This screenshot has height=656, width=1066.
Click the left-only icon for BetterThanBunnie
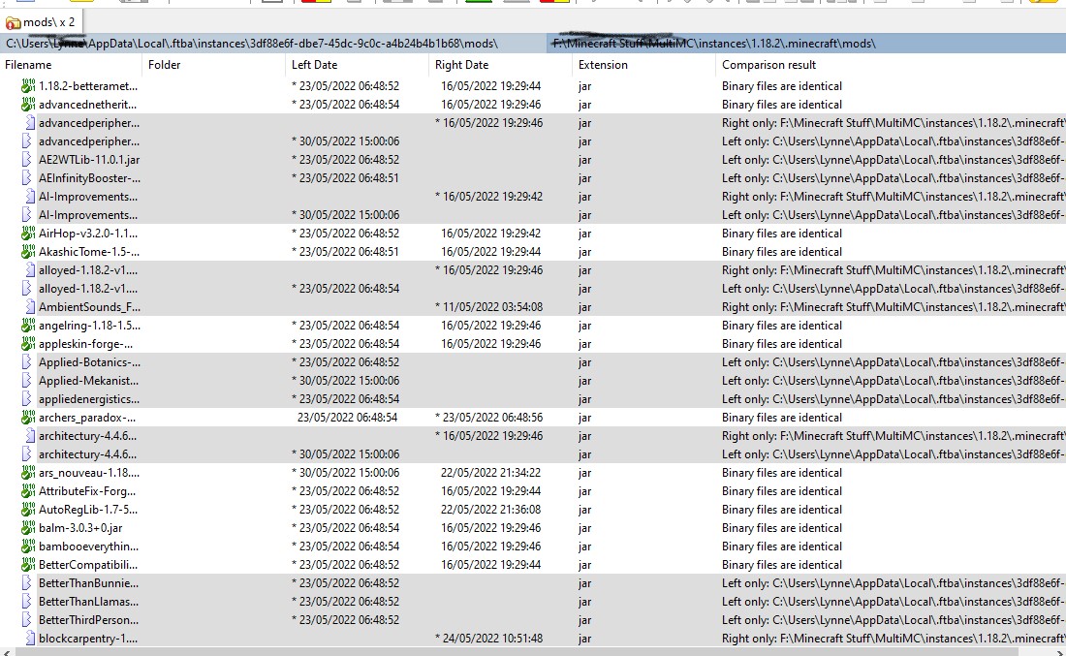pos(27,582)
